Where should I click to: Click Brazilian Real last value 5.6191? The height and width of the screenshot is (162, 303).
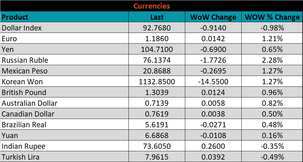[x=157, y=125]
